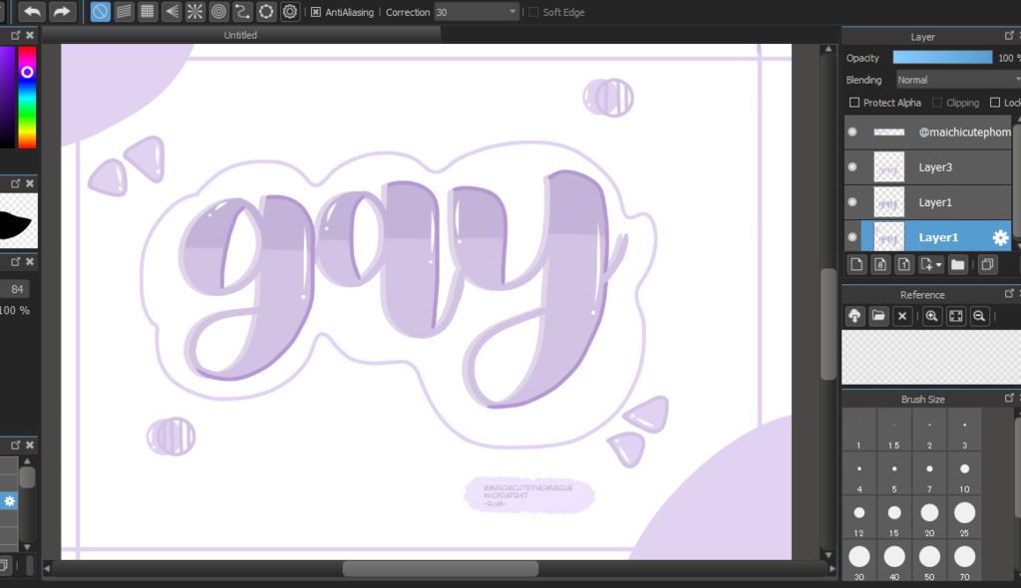
Task: Hide the Layer3 layer
Action: pos(852,167)
